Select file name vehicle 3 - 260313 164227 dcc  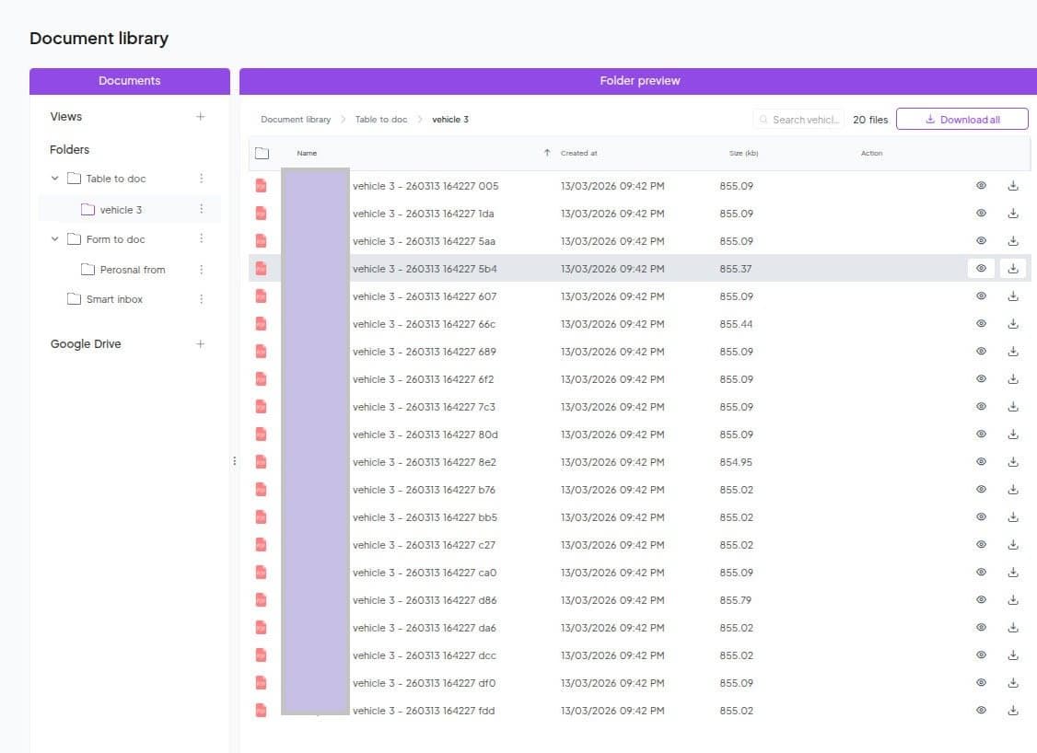tap(424, 655)
